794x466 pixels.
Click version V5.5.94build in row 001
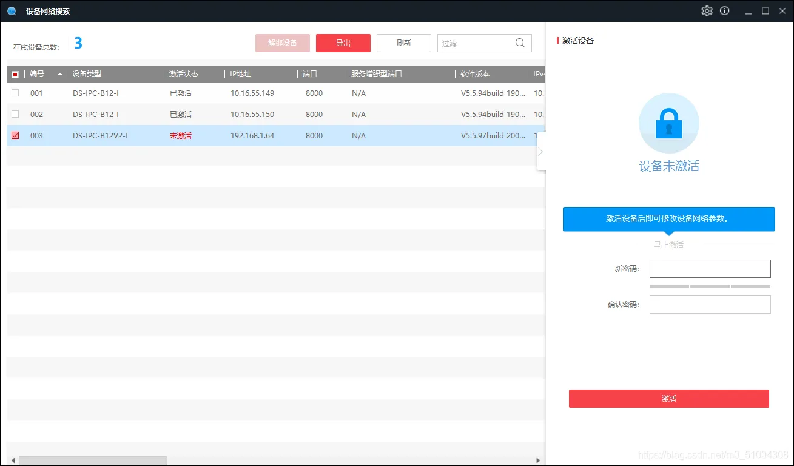[493, 93]
